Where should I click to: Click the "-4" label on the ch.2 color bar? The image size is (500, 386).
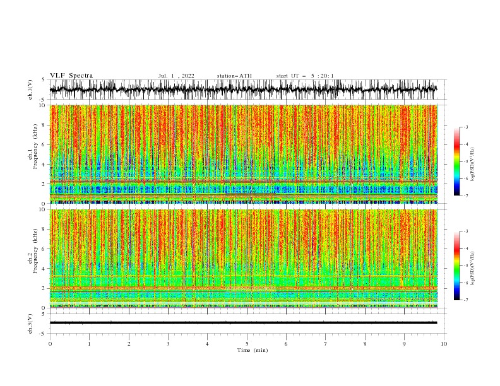465,249
